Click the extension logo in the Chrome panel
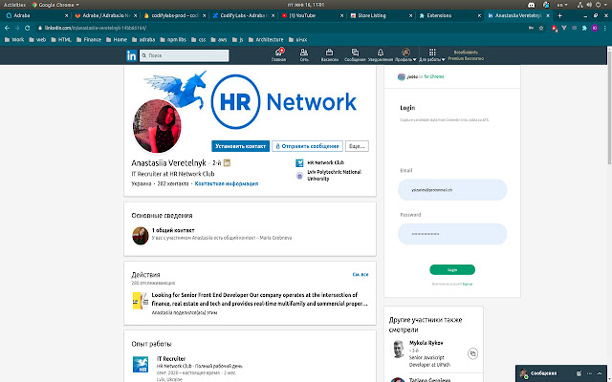This screenshot has height=382, width=612. (402, 76)
